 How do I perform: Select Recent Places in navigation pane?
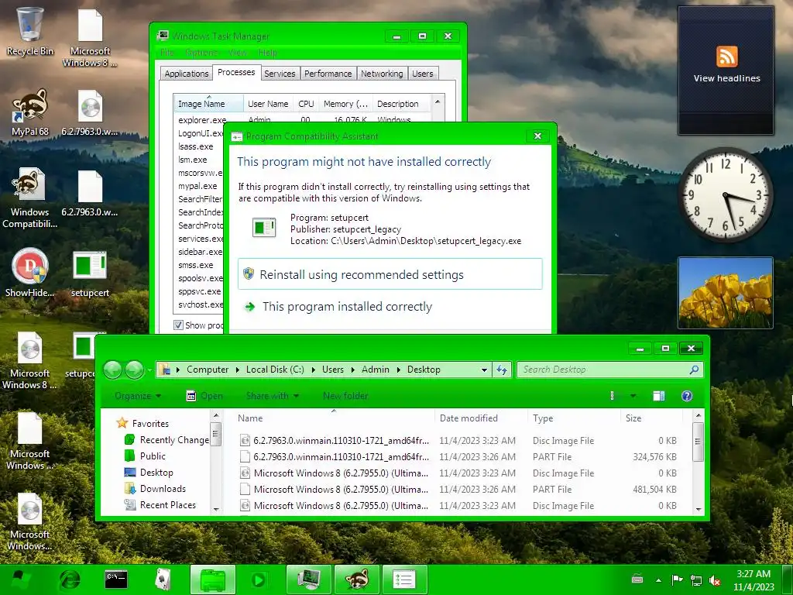click(x=168, y=505)
